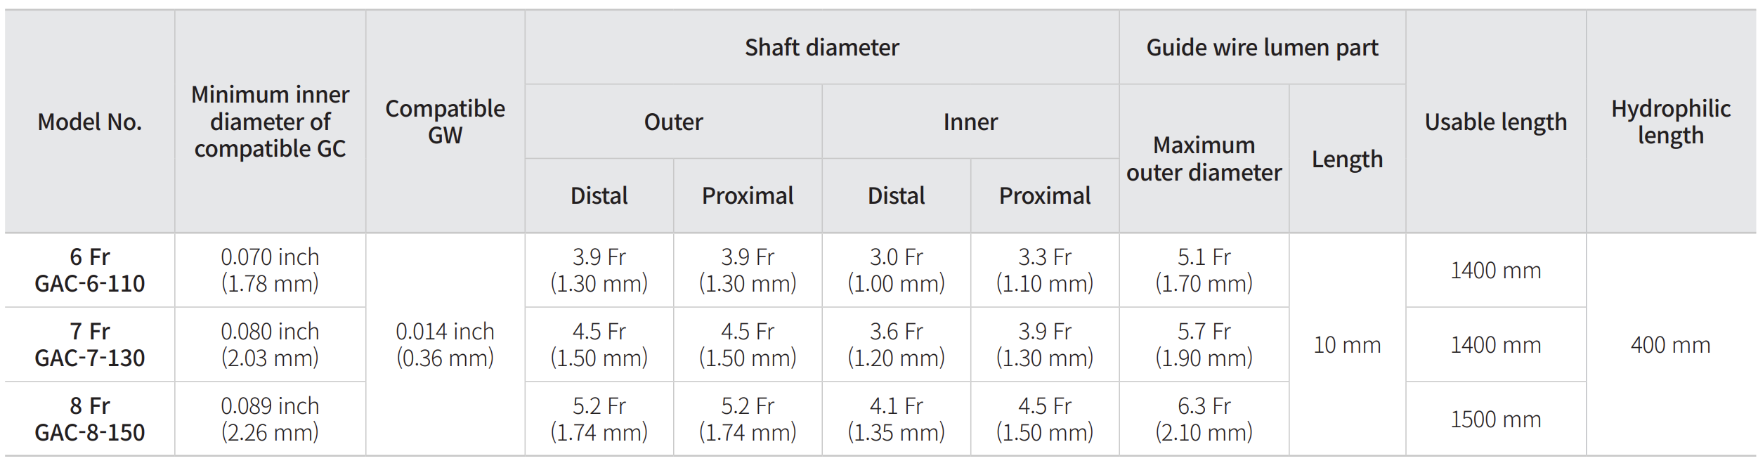This screenshot has height=468, width=1758.
Task: Select the 6 Fr GAC-6-110 model cell
Action: (90, 271)
